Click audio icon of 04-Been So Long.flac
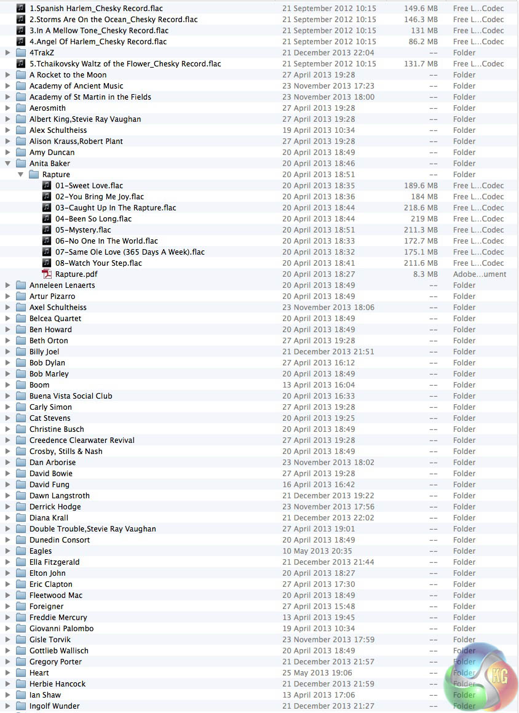This screenshot has height=713, width=519. (x=47, y=219)
